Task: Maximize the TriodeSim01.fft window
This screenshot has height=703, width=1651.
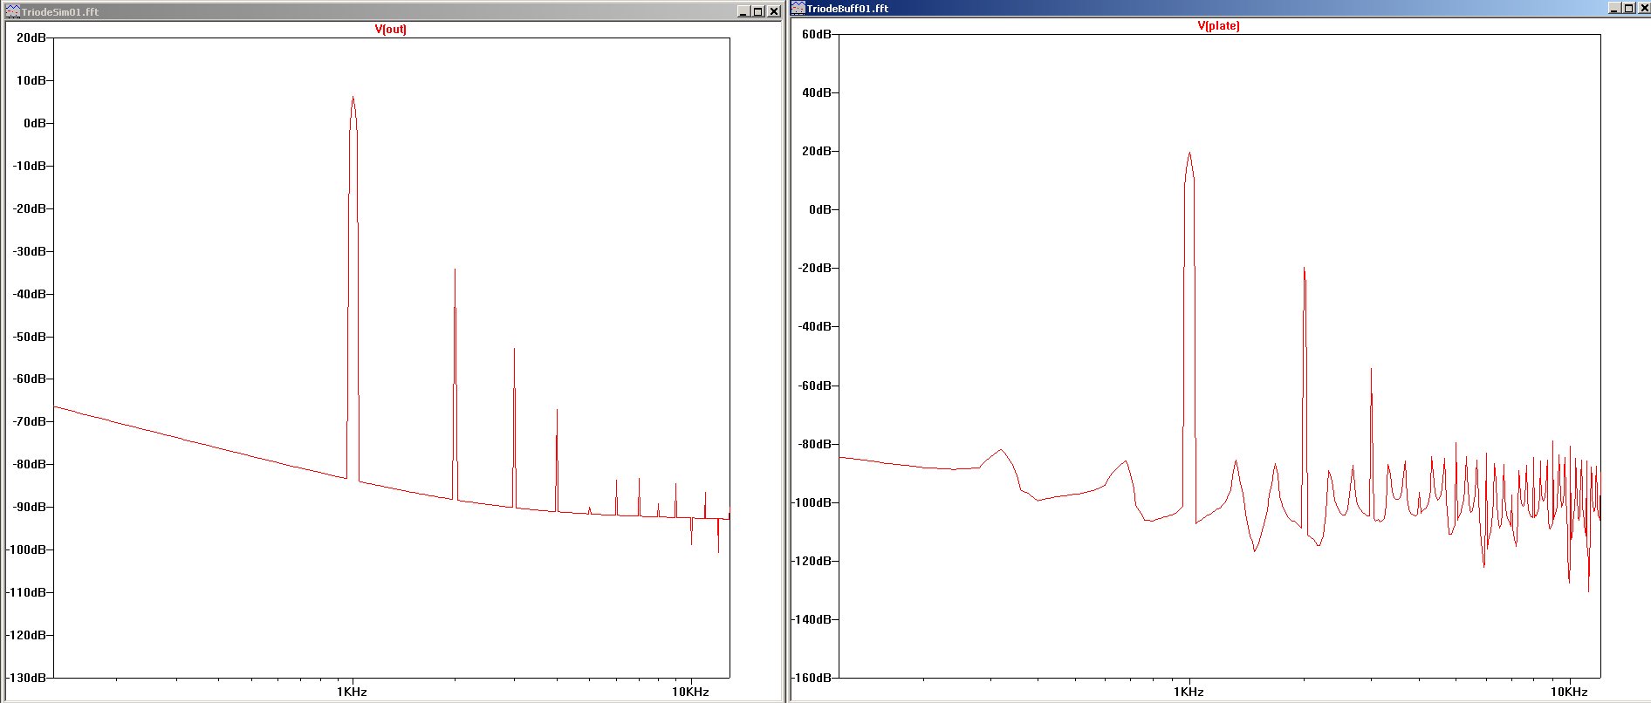Action: [x=758, y=11]
